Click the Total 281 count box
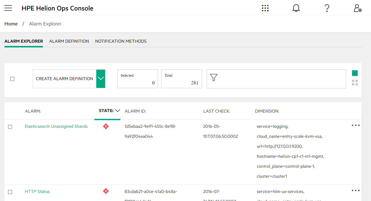Viewport: 371px width, 201px height. pos(182,79)
